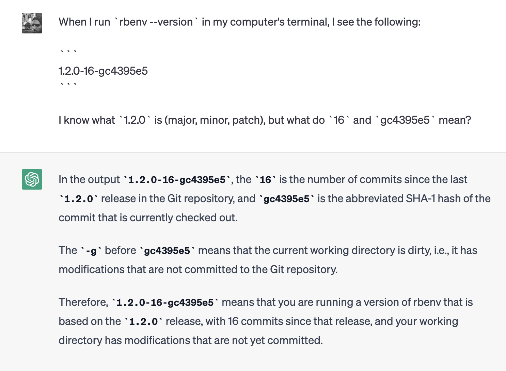Click `rbenv --version` in the user's message
This screenshot has height=371, width=506.
tap(156, 22)
